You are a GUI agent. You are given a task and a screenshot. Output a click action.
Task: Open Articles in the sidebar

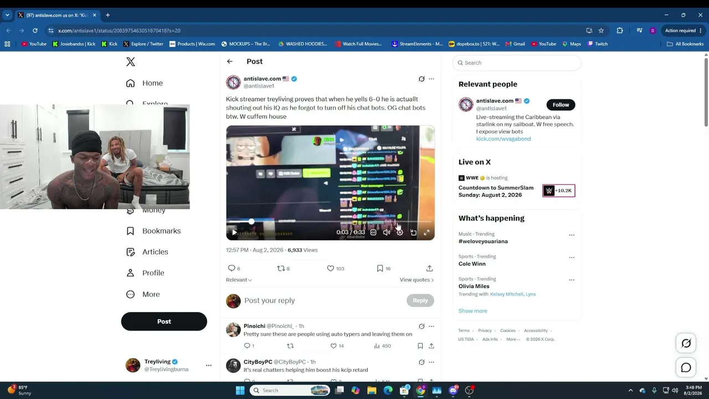tap(147, 252)
